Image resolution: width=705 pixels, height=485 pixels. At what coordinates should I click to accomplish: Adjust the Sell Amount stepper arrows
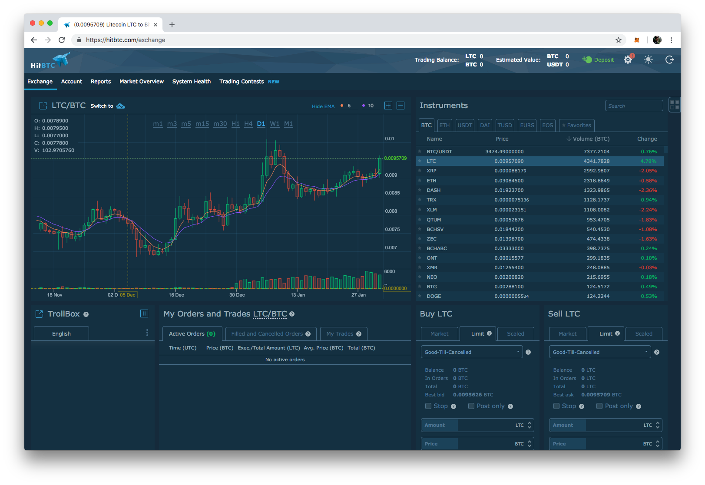click(x=658, y=425)
